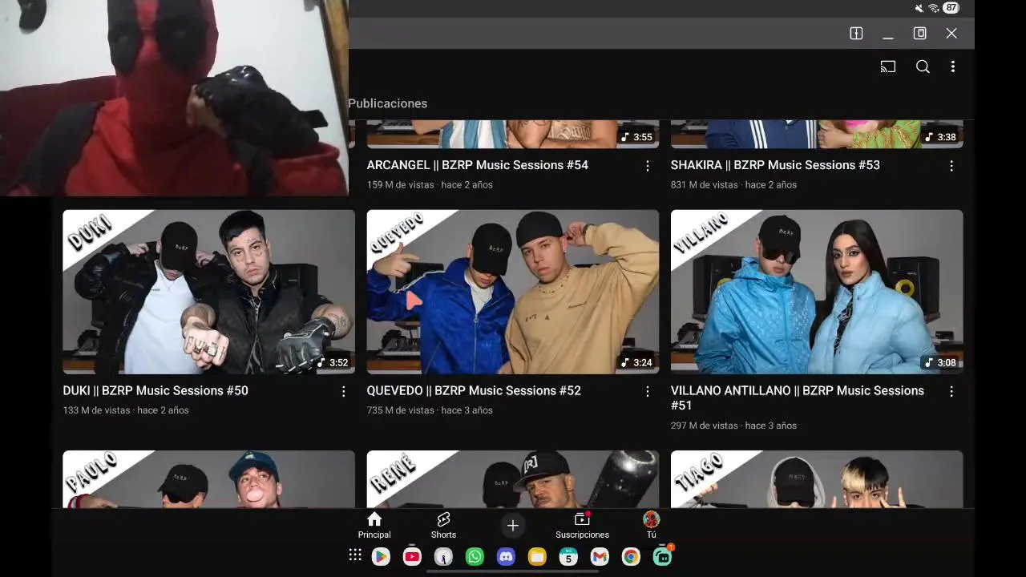This screenshot has height=577, width=1026.
Task: Open YouTube app in taskbar
Action: tap(412, 556)
